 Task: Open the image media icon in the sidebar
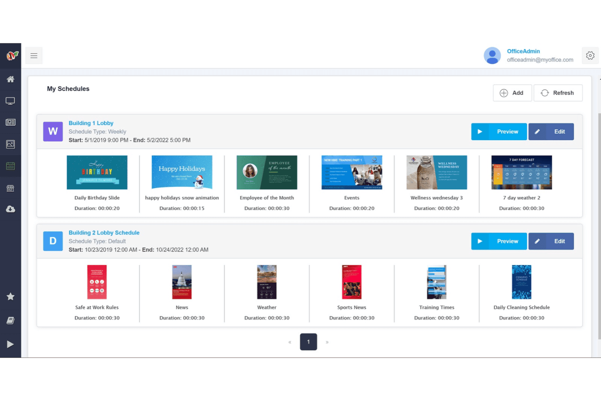point(11,144)
